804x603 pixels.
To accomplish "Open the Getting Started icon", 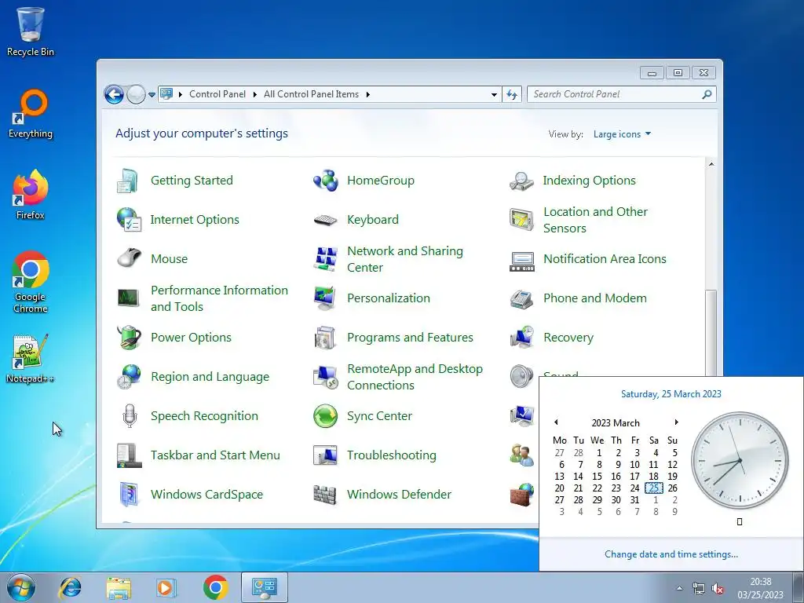I will tap(127, 181).
